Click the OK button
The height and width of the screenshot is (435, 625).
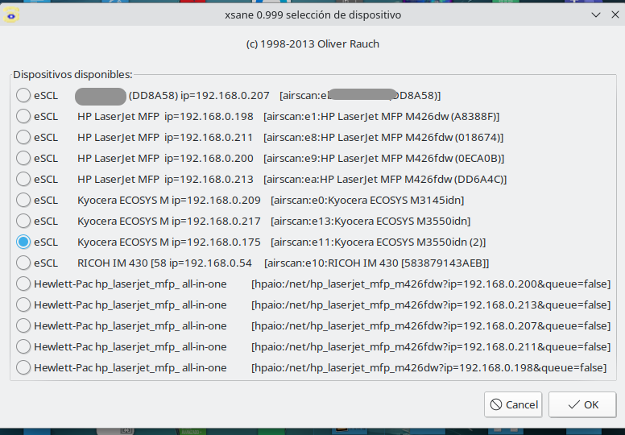(x=582, y=404)
